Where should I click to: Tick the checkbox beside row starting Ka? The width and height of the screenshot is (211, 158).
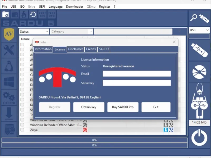point(22,105)
